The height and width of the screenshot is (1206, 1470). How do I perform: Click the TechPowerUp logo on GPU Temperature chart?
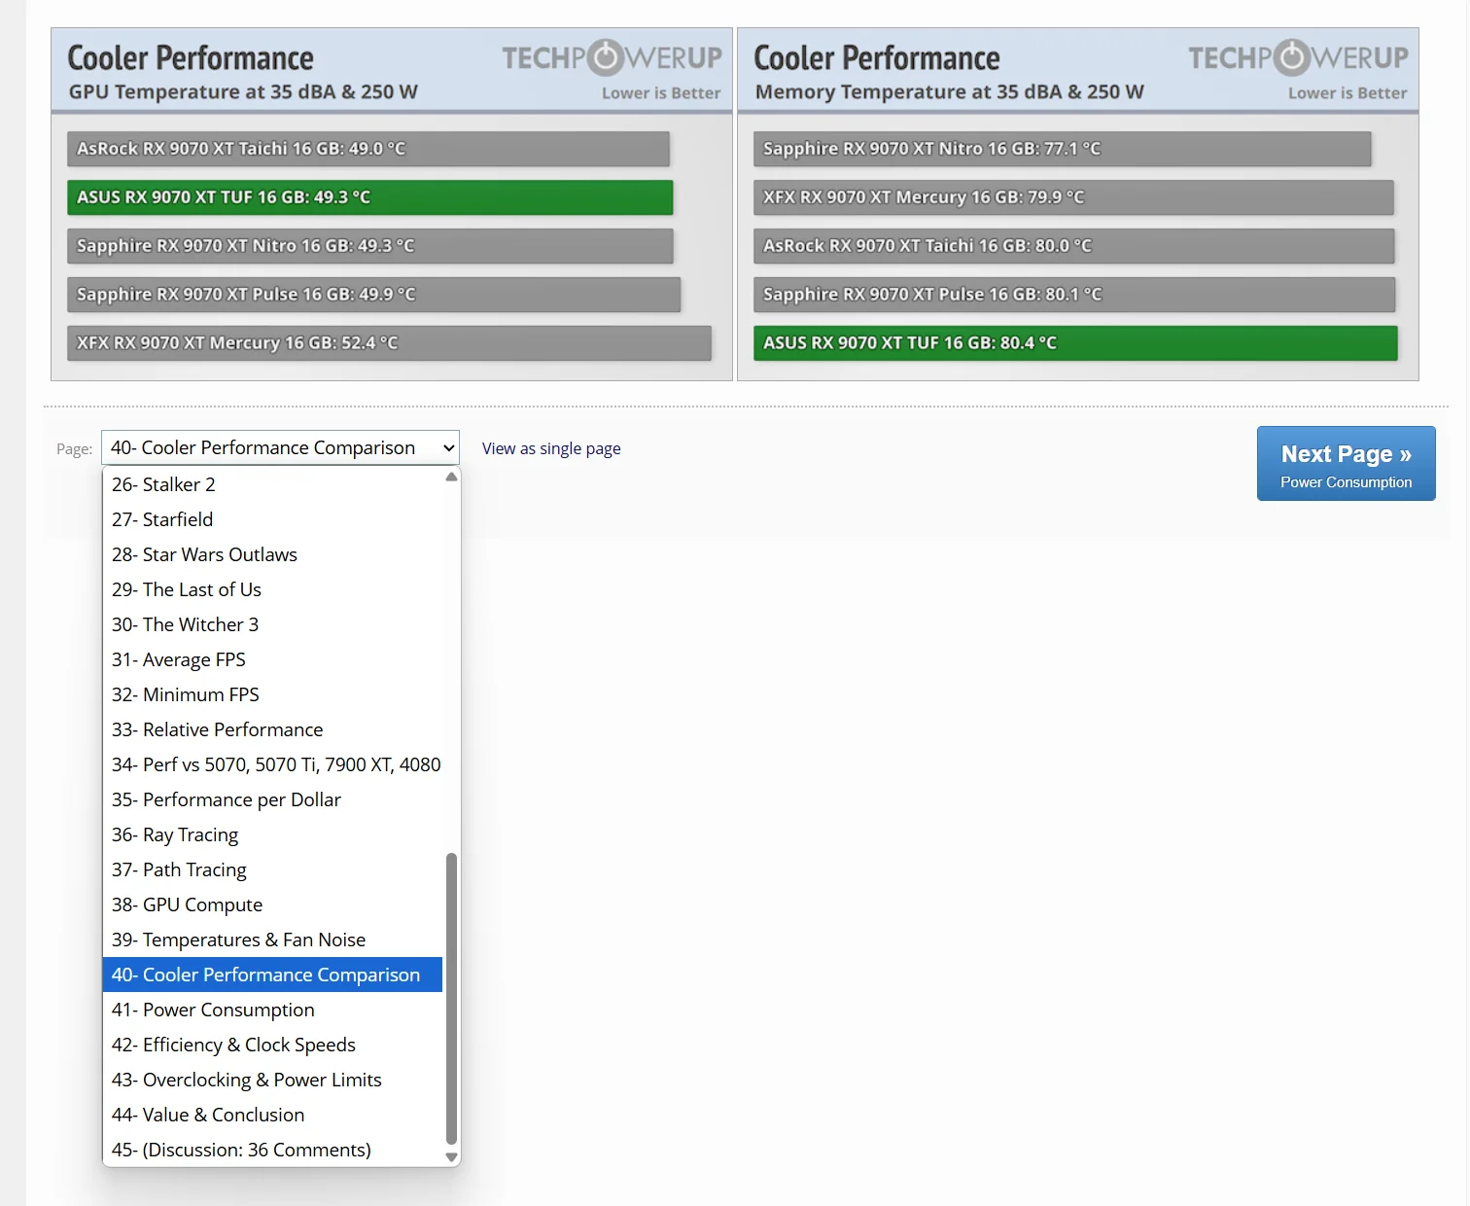[x=612, y=58]
